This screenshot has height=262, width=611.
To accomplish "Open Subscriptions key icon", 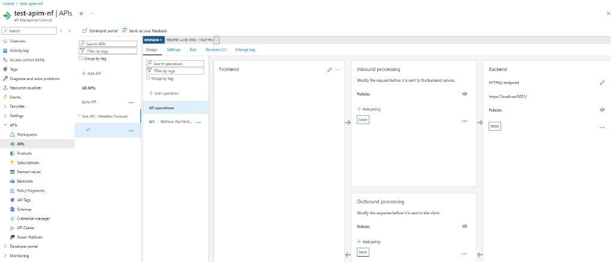I will click(x=12, y=162).
